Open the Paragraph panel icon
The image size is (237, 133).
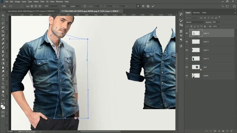(x=181, y=40)
